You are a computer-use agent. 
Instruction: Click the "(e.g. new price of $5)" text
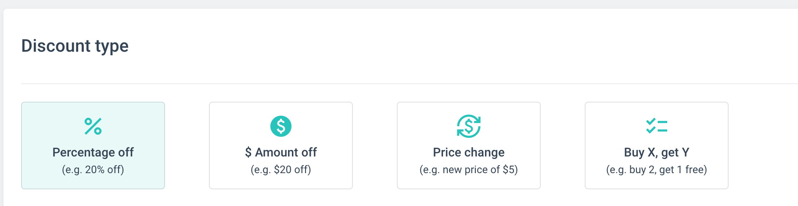pos(469,170)
